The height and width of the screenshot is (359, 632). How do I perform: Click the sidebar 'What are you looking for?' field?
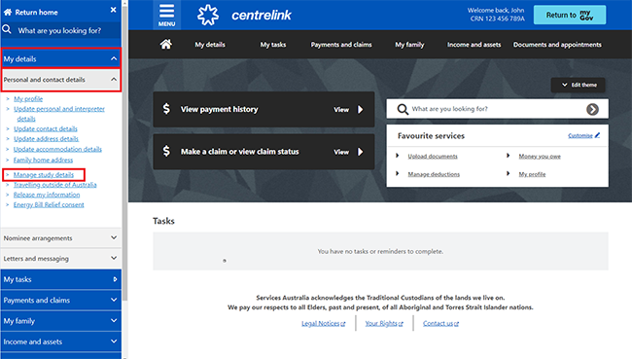click(x=61, y=30)
